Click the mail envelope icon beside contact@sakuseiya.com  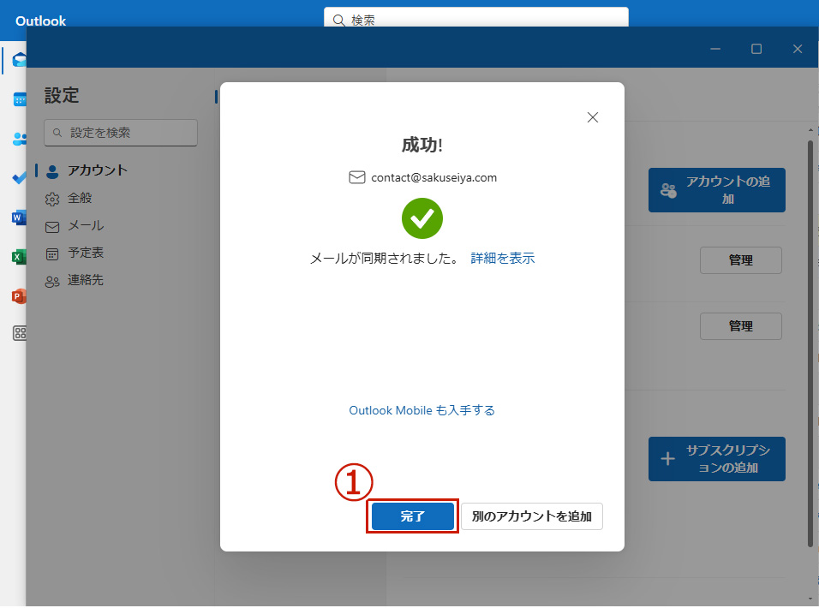(357, 177)
